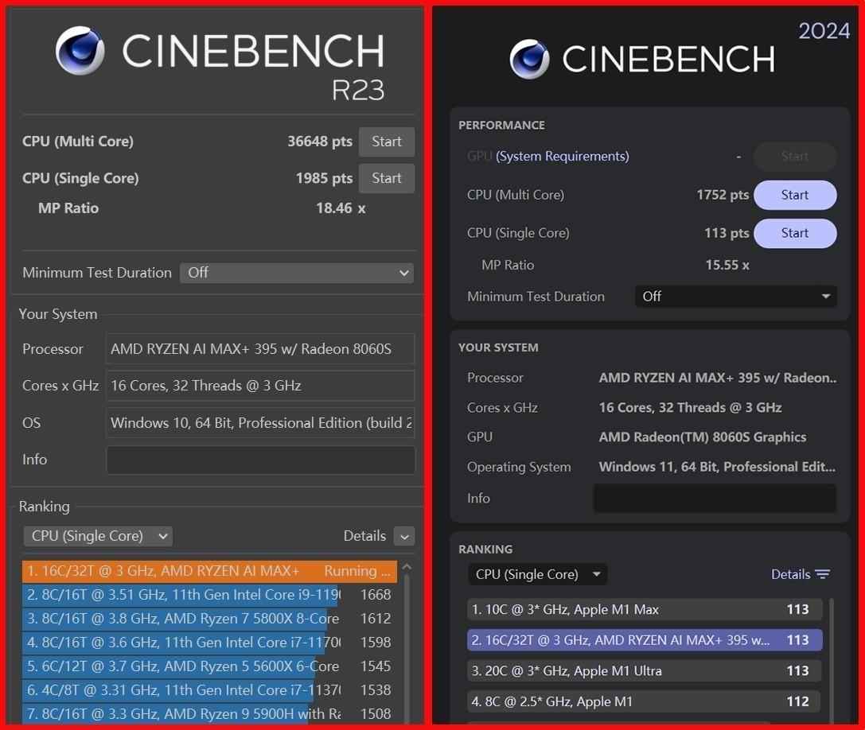Run the 2024 CPU Single Core test
Image resolution: width=865 pixels, height=730 pixels.
click(x=794, y=233)
